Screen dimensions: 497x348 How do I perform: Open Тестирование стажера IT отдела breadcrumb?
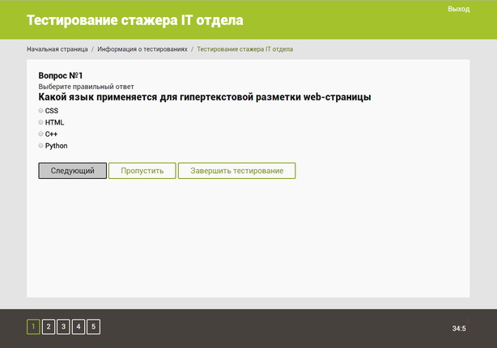click(244, 49)
